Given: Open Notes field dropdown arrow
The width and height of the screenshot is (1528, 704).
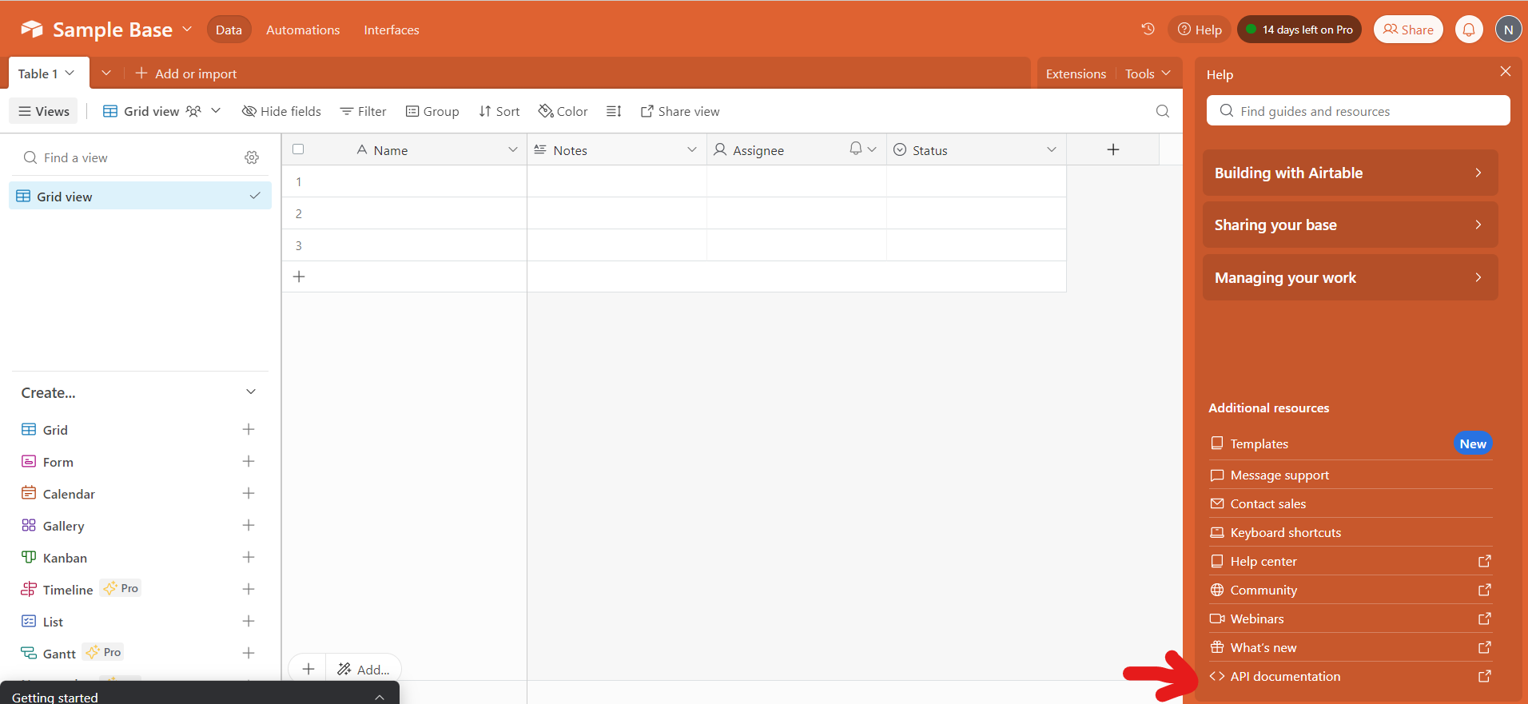Looking at the screenshot, I should click(x=692, y=149).
